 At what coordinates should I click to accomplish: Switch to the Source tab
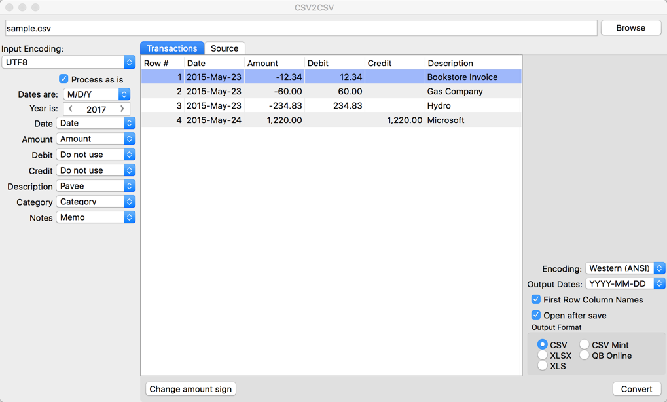pos(225,48)
